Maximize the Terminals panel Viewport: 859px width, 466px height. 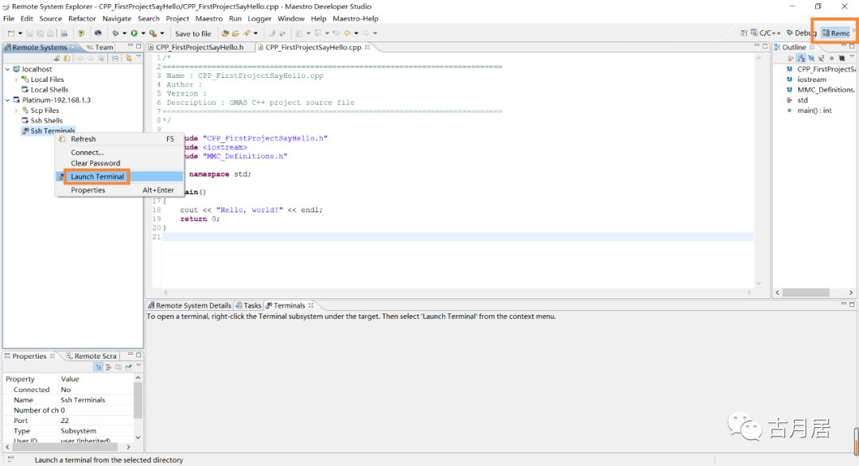(852, 304)
